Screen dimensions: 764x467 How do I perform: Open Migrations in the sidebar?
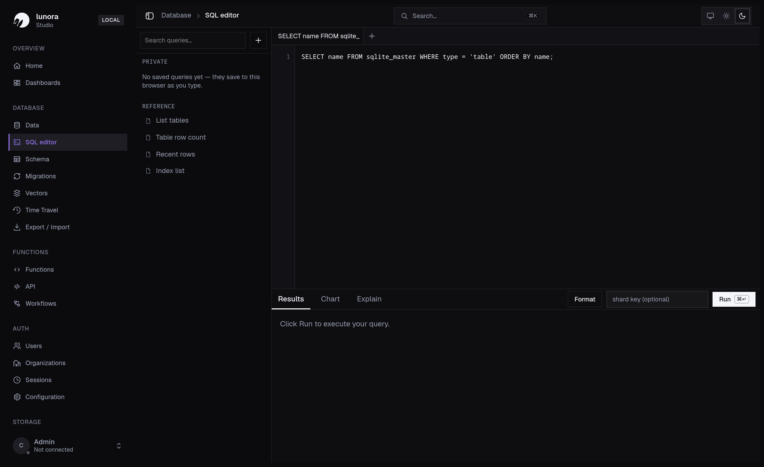[68, 176]
